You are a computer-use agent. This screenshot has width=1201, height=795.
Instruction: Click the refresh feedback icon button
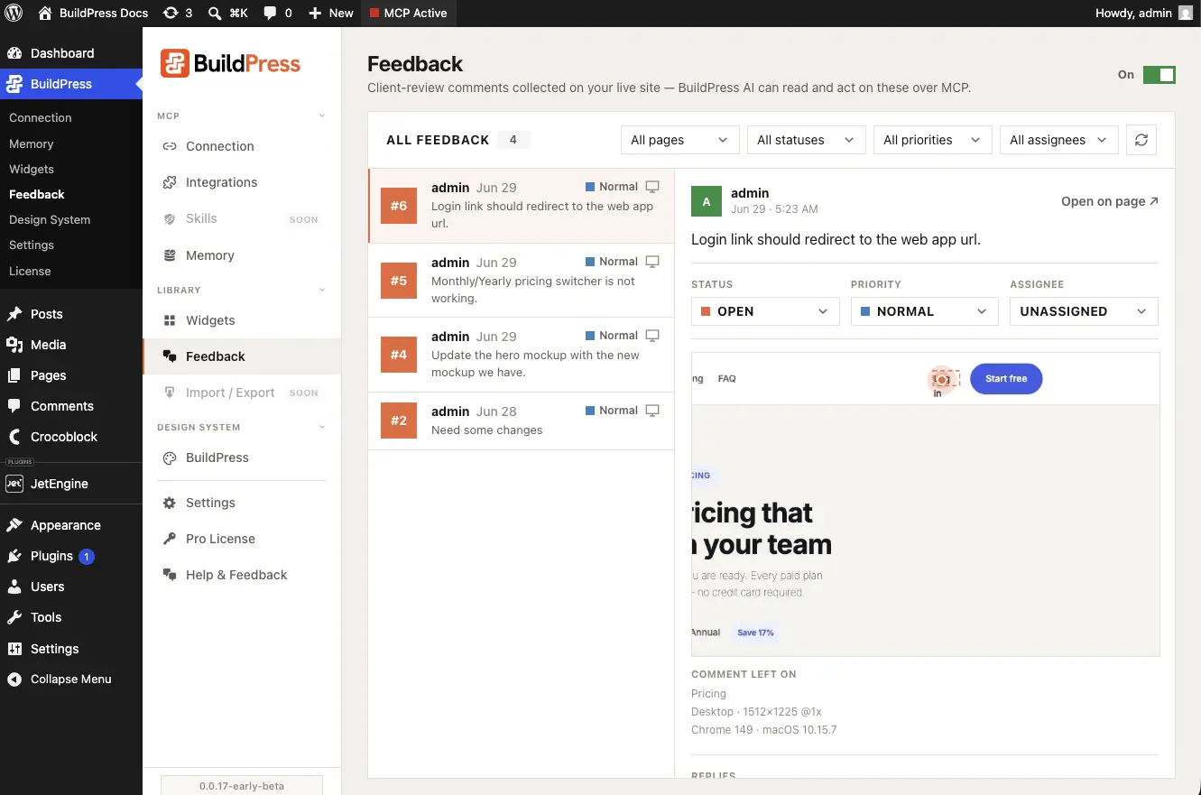click(1141, 140)
